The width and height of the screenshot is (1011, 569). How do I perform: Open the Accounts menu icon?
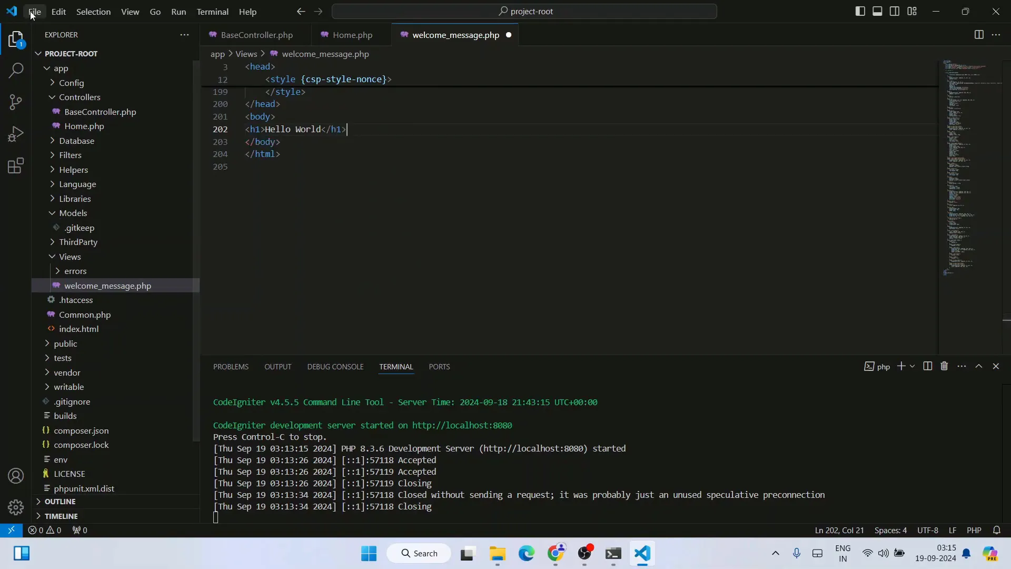16,476
